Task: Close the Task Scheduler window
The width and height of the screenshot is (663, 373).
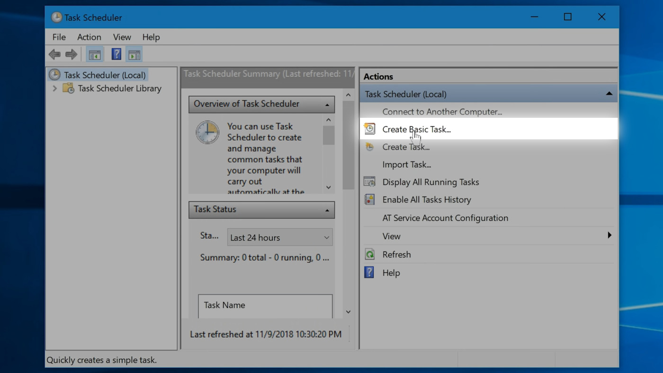Action: point(601,17)
